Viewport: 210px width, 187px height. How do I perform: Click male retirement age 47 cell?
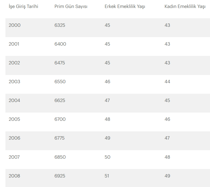[x=107, y=100]
